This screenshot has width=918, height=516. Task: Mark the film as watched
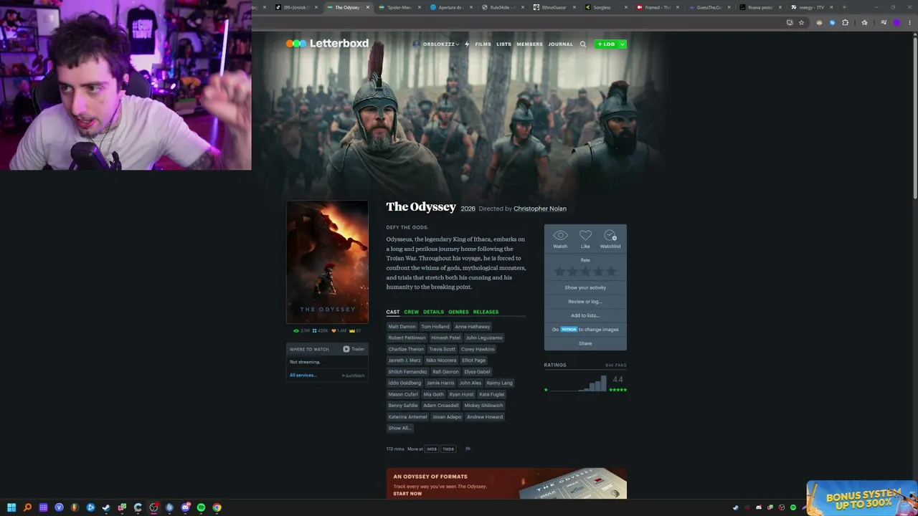coord(560,239)
